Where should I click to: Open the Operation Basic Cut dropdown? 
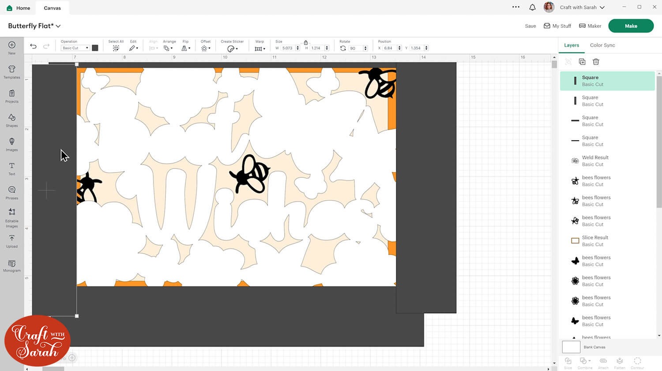[75, 48]
